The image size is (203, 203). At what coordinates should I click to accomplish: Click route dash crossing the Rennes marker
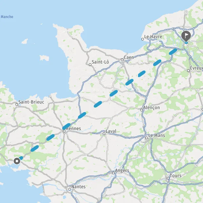[x=66, y=126]
